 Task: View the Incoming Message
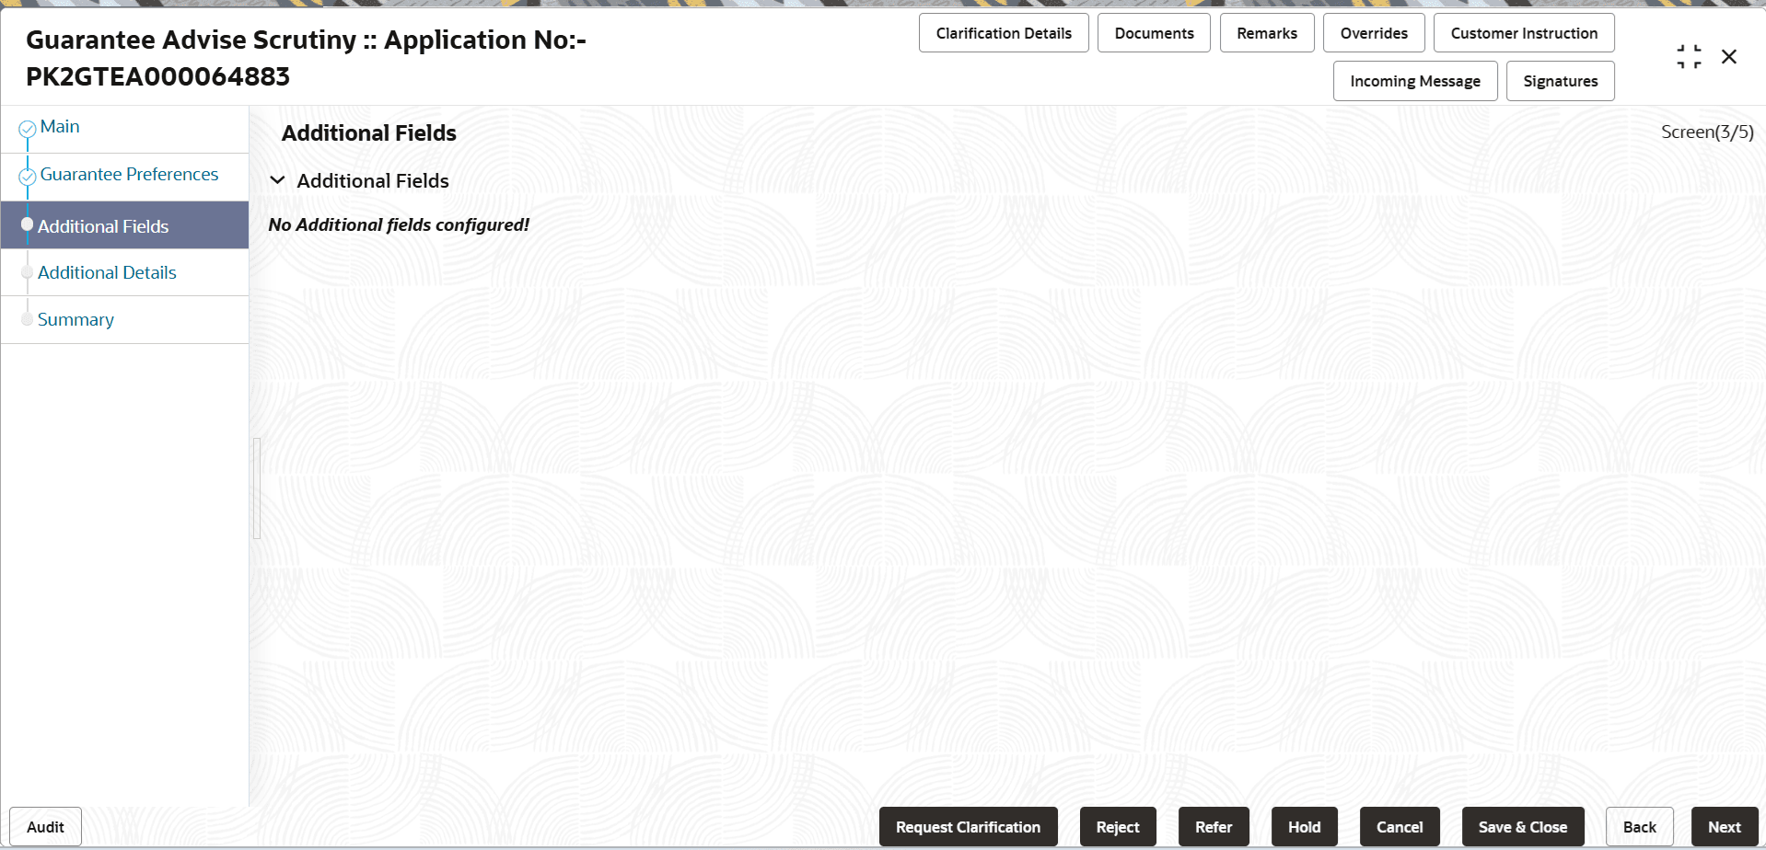pos(1414,81)
